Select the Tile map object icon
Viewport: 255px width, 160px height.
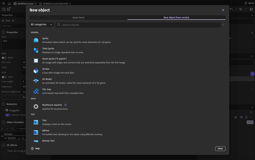[x=36, y=91]
